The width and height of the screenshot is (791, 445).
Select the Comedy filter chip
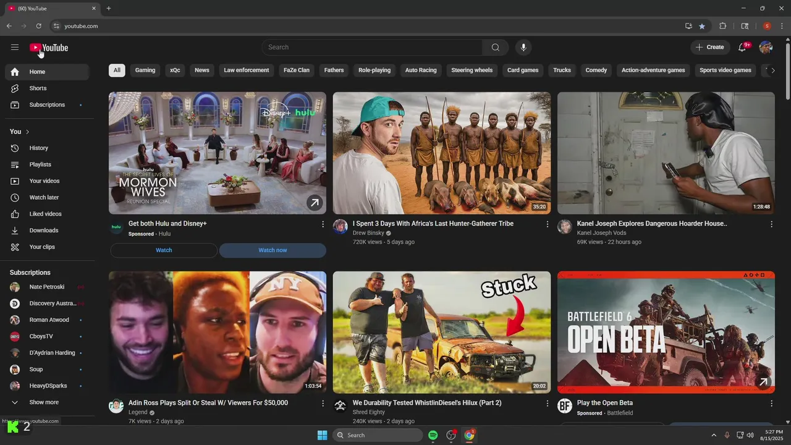click(596, 70)
